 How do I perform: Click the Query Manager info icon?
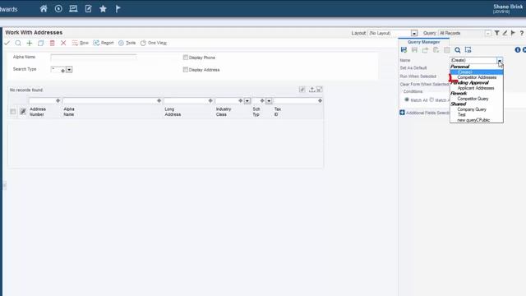coord(518,50)
